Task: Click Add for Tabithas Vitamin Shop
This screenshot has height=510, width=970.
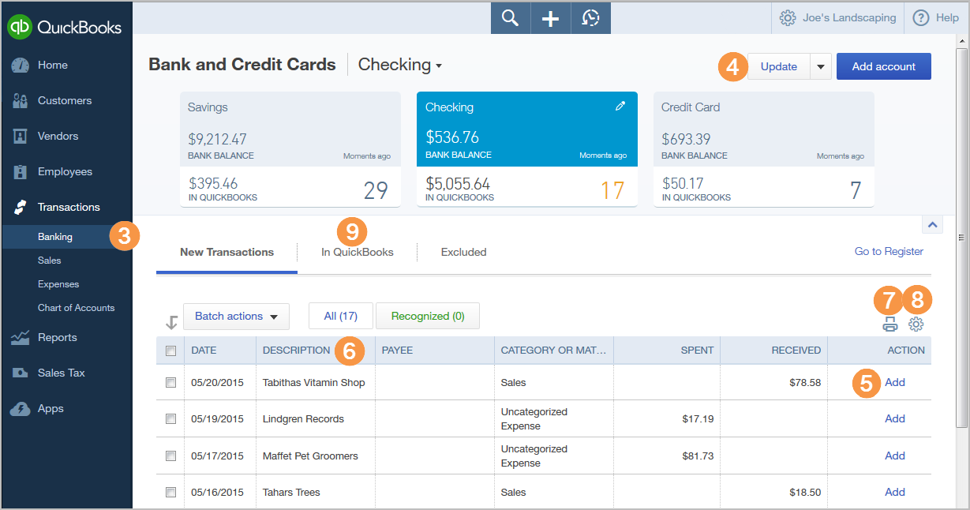Action: (x=895, y=382)
